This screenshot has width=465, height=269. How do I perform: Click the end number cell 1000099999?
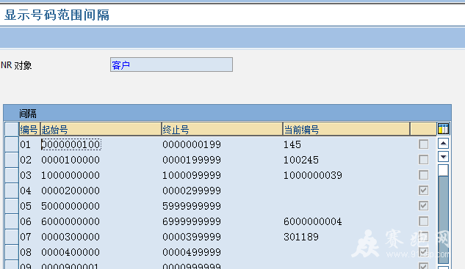(192, 175)
